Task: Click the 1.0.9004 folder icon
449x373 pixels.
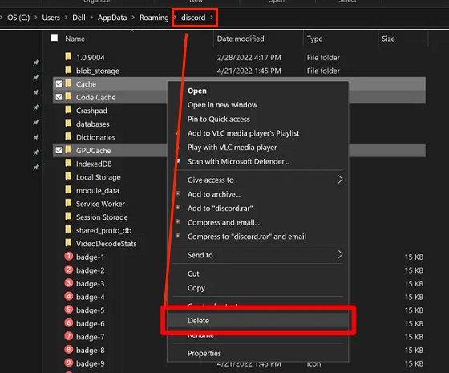Action: tap(68, 57)
